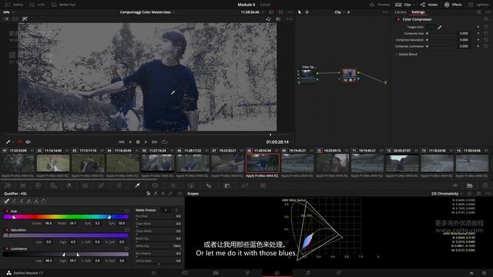Viewport: 493px width, 277px height.
Task: Select clip 02 thumbnail in the clip strip
Action: (x=53, y=163)
